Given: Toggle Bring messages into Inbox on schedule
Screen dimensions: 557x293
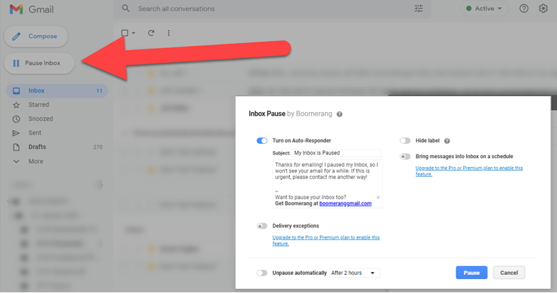Looking at the screenshot, I should click(x=405, y=157).
